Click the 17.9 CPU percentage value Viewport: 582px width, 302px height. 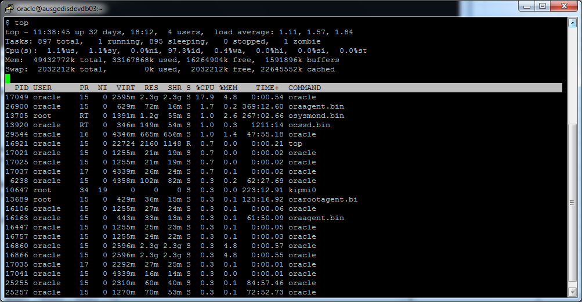click(205, 98)
